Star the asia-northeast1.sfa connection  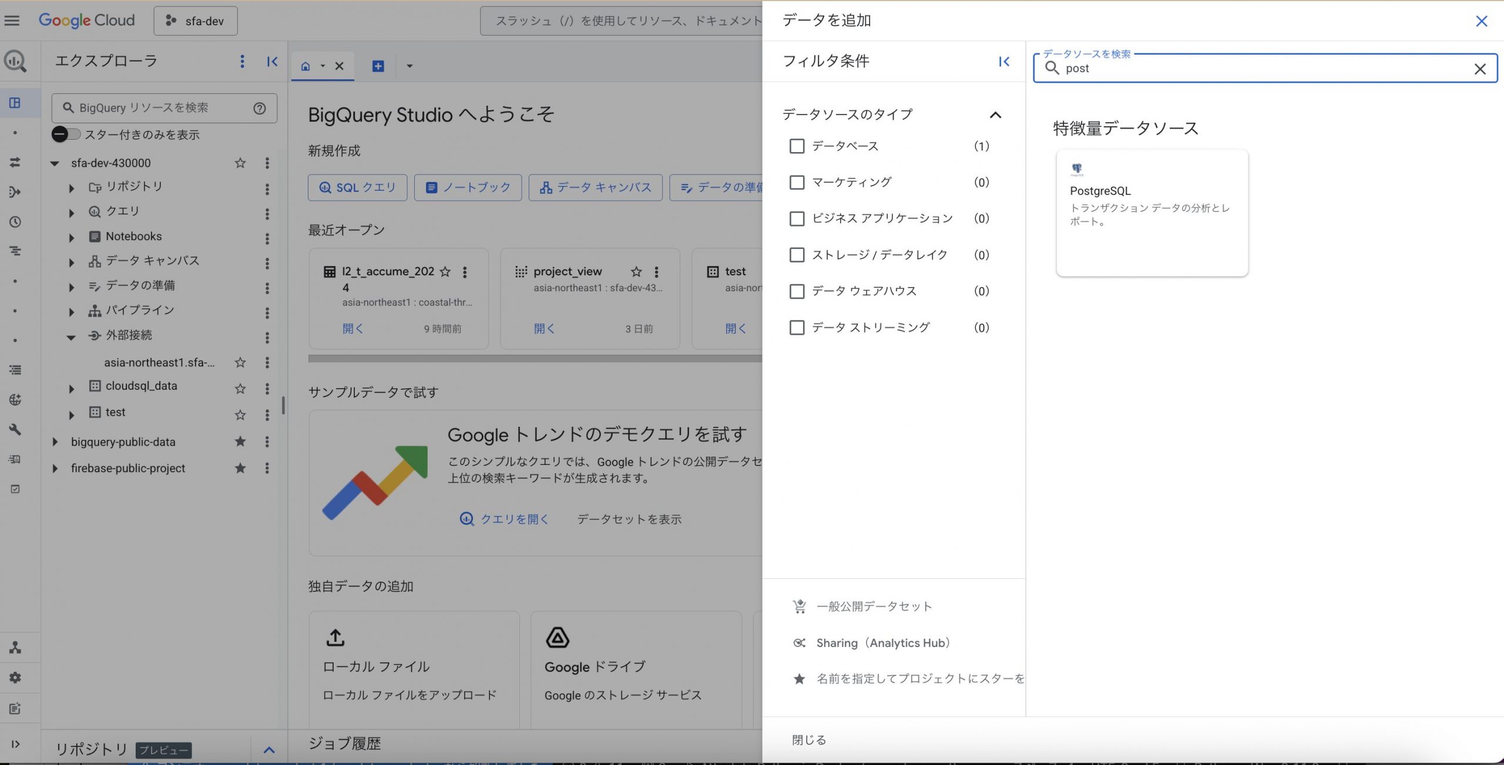[240, 362]
